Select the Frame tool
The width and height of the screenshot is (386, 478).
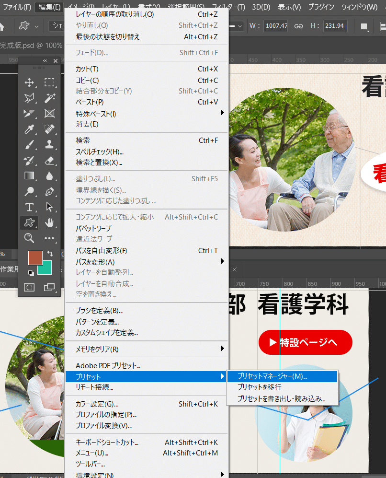49,114
